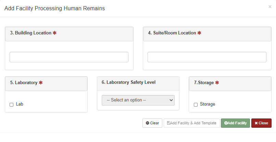Click the 'Storage' checkbox label text
The height and width of the screenshot is (142, 276).
[207, 104]
